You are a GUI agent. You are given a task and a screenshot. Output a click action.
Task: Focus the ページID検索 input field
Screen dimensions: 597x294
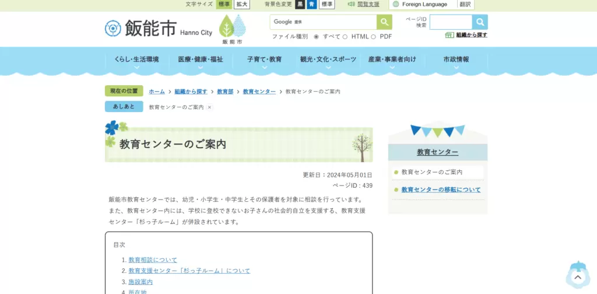(x=451, y=22)
